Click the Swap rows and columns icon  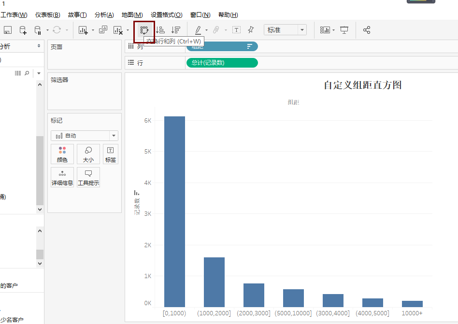[144, 30]
